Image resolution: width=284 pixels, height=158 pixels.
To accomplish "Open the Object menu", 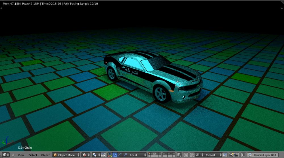I will point(45,155).
